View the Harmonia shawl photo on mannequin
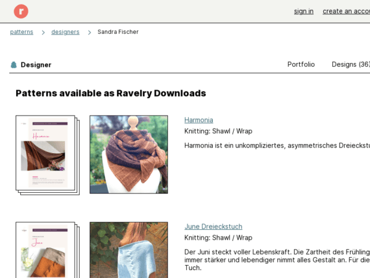 129,154
